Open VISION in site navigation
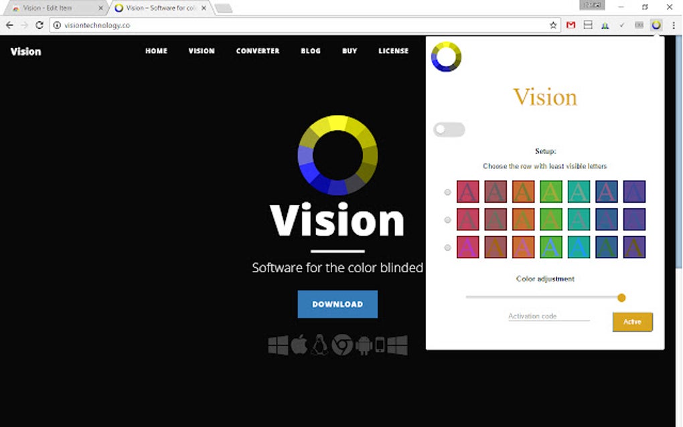This screenshot has width=683, height=427. coord(202,51)
